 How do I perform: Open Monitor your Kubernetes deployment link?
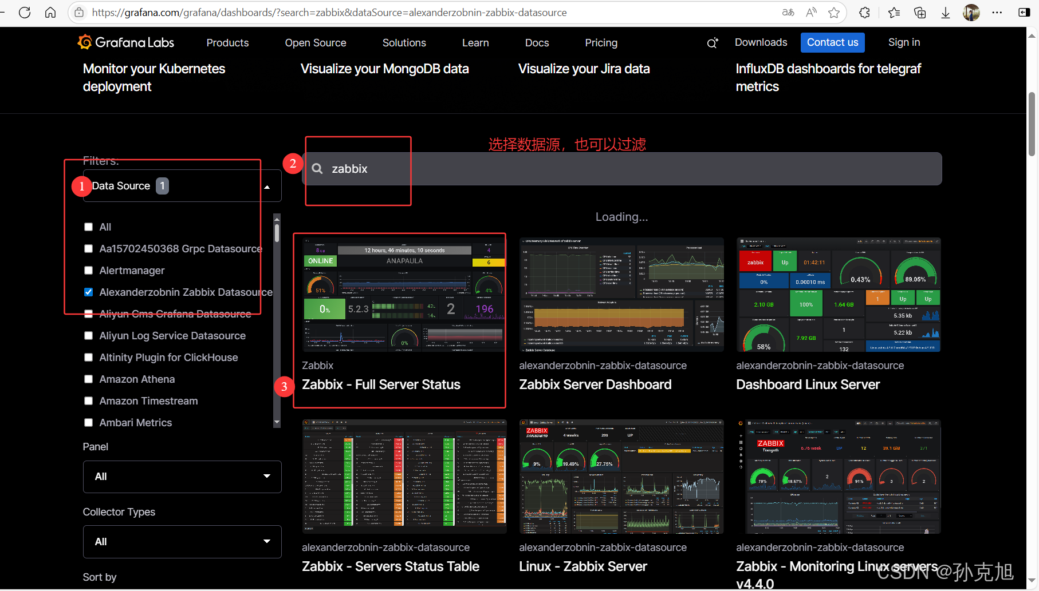coord(154,77)
